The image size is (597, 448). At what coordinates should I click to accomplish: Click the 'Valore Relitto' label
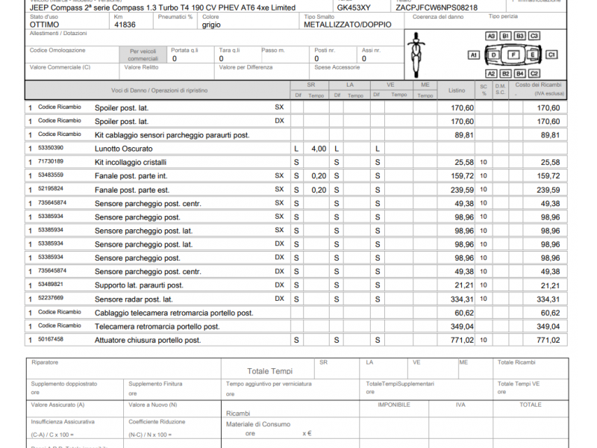pyautogui.click(x=141, y=67)
